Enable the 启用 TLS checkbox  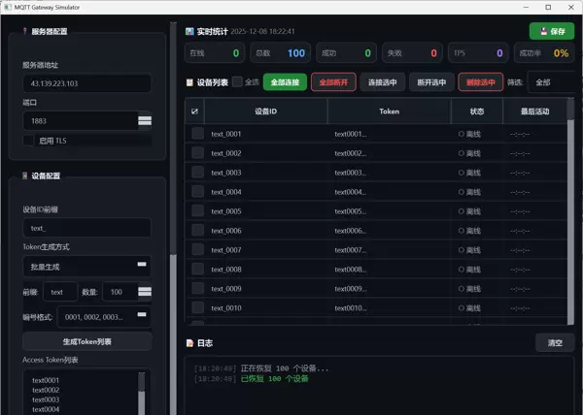(x=28, y=141)
